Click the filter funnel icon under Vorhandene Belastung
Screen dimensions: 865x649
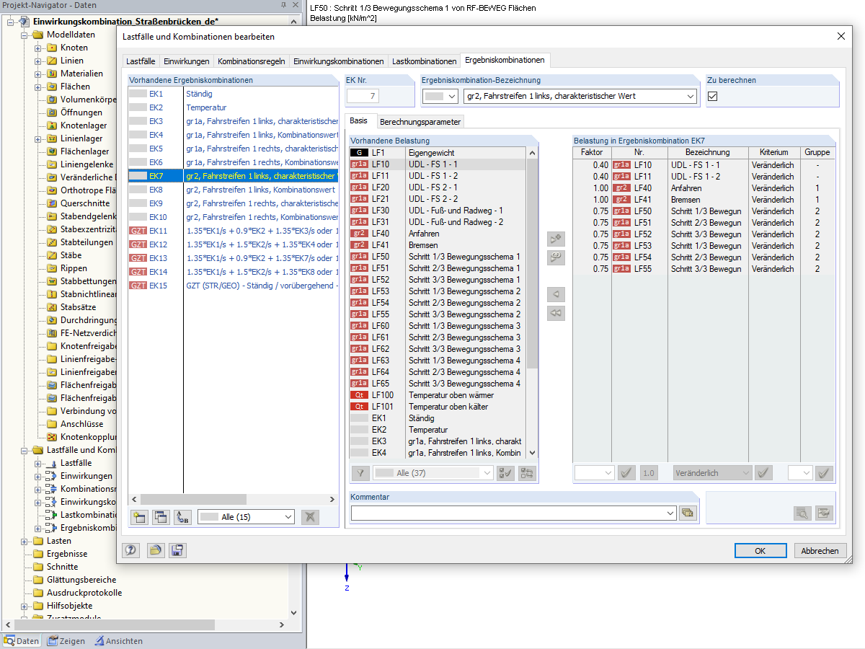tap(360, 473)
